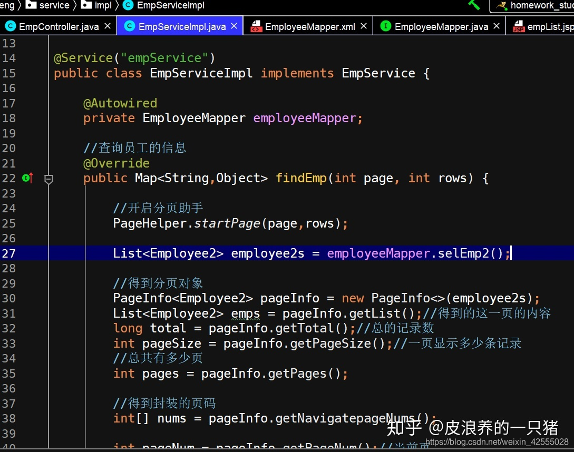
Task: Click line number 22 in the gutter
Action: click(x=9, y=178)
